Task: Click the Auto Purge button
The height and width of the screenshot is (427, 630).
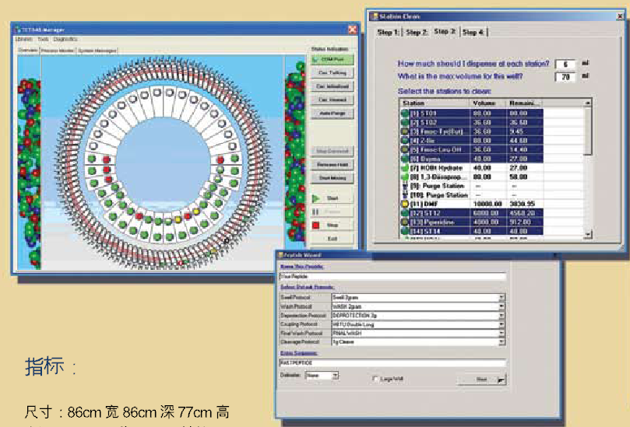Action: [x=333, y=114]
